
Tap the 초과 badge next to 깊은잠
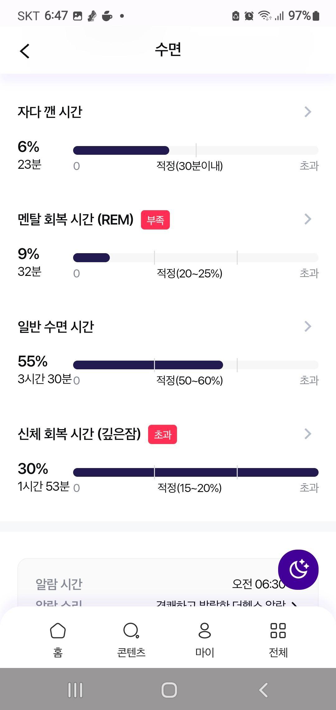(162, 434)
